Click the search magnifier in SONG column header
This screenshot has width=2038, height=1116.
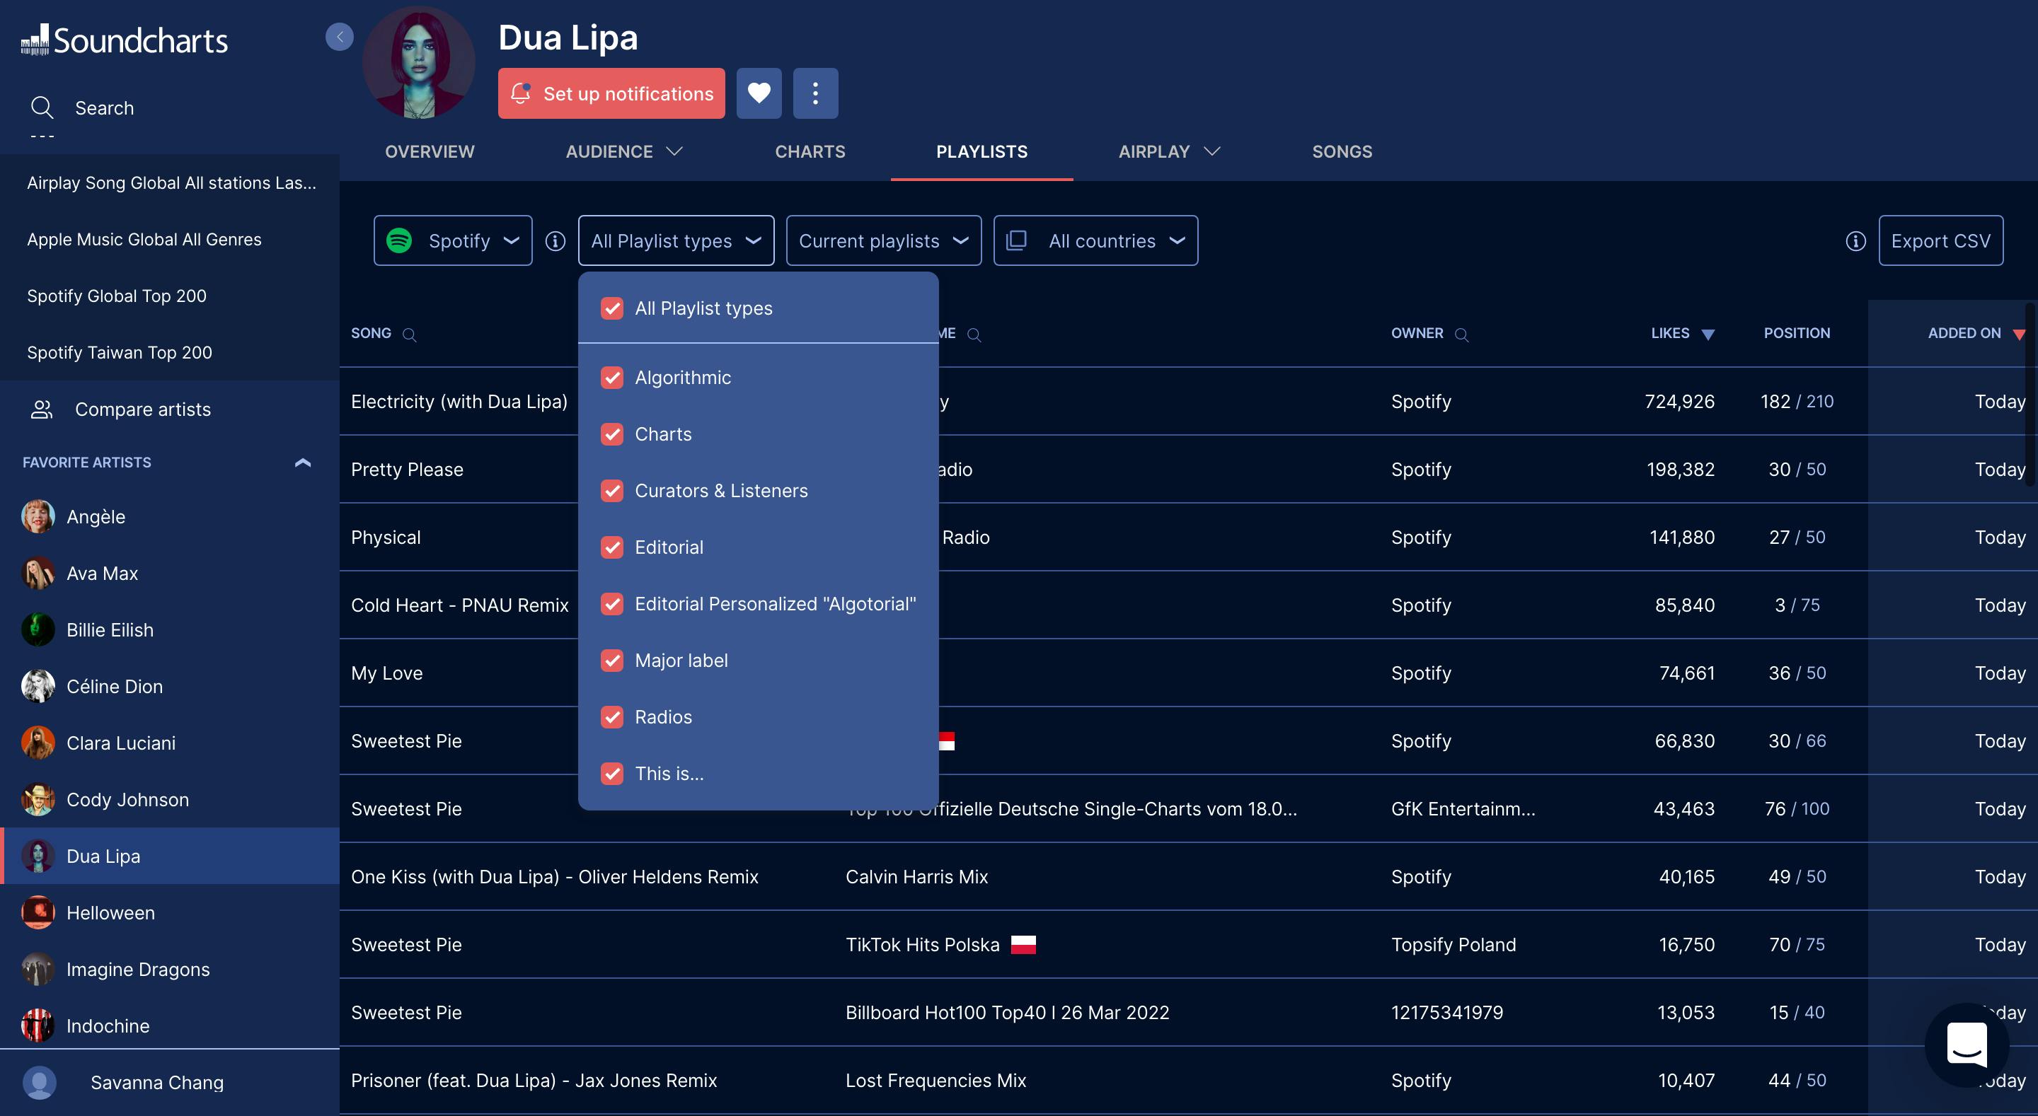(x=409, y=335)
